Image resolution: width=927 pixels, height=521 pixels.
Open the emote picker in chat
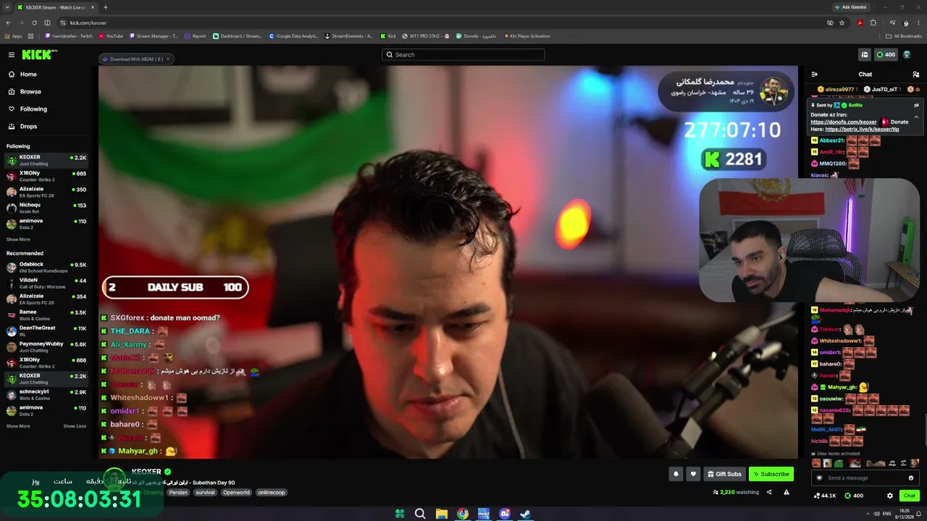[911, 478]
